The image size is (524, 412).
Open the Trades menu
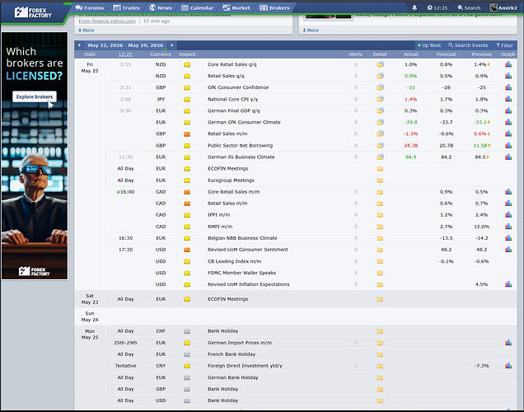[127, 7]
